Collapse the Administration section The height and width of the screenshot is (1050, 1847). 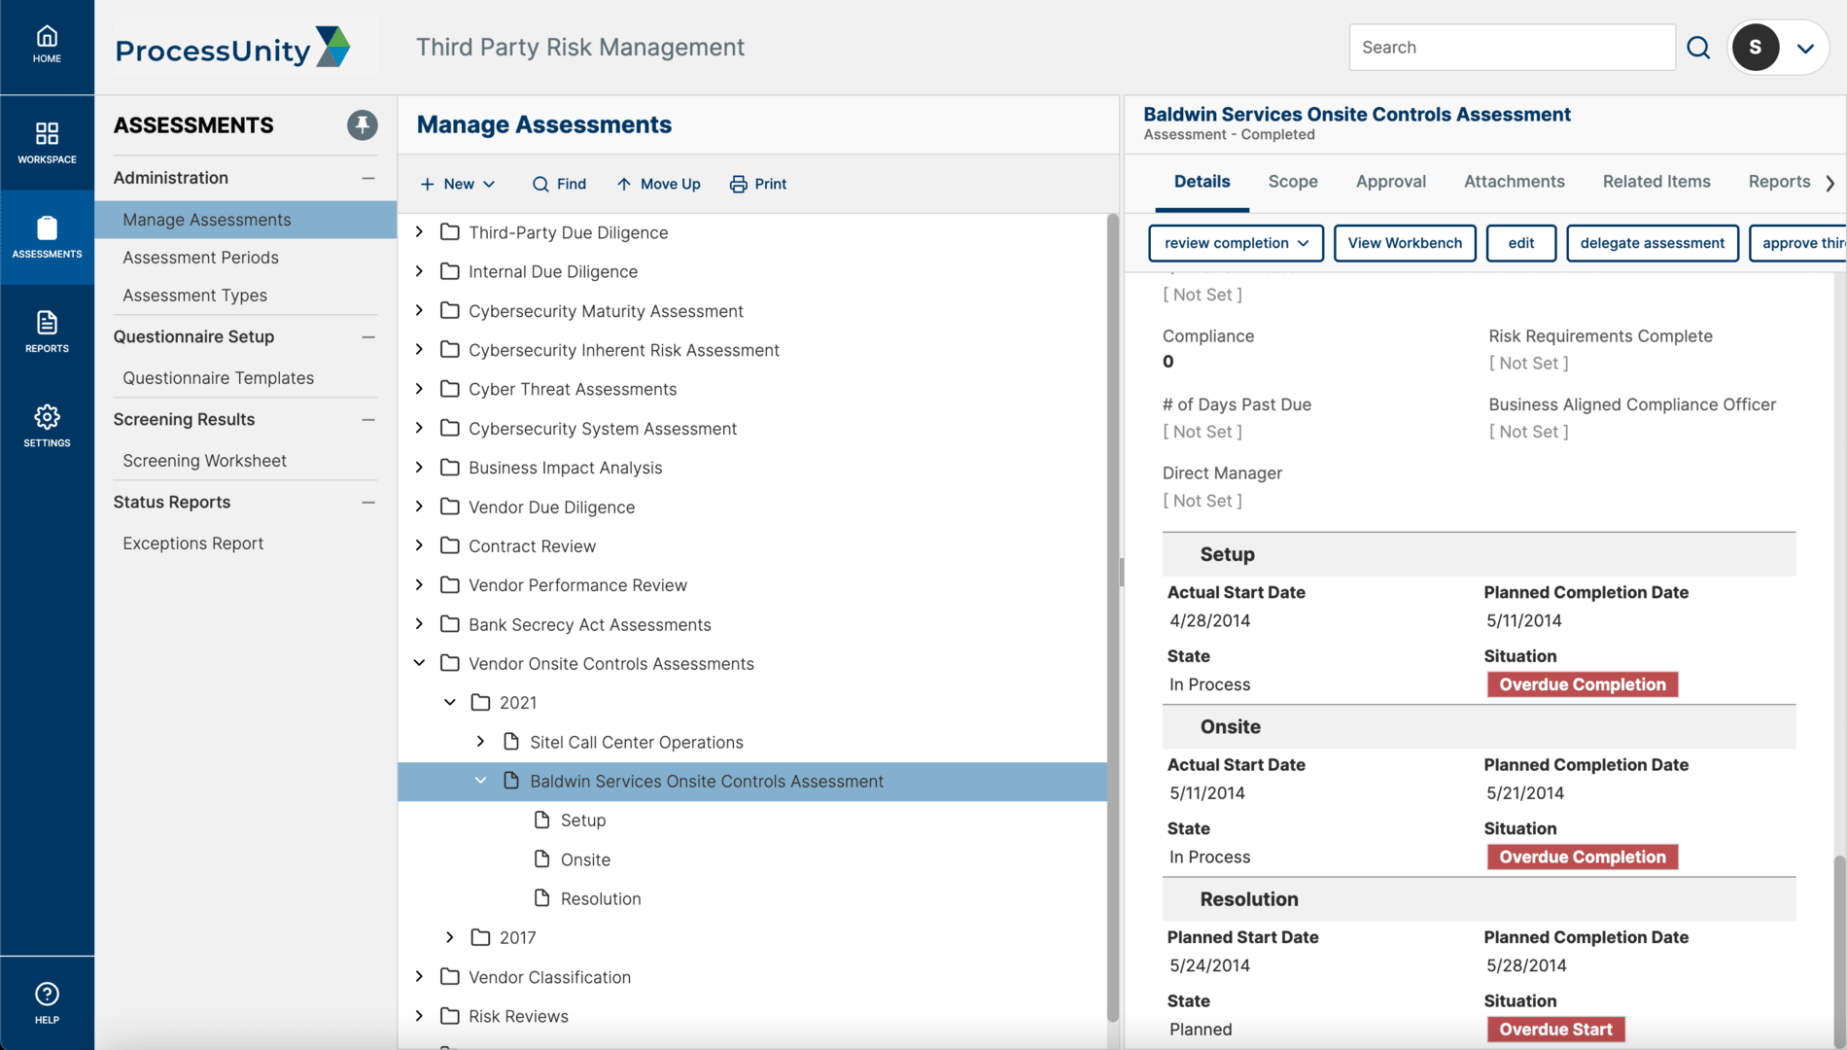click(368, 178)
